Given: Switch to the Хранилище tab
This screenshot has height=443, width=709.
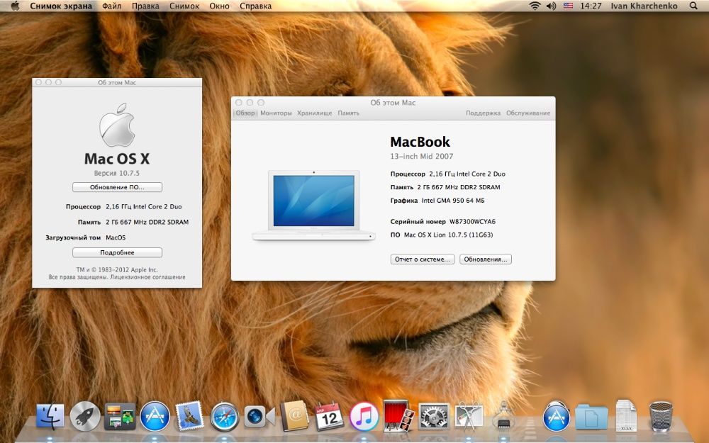Looking at the screenshot, I should [x=314, y=113].
